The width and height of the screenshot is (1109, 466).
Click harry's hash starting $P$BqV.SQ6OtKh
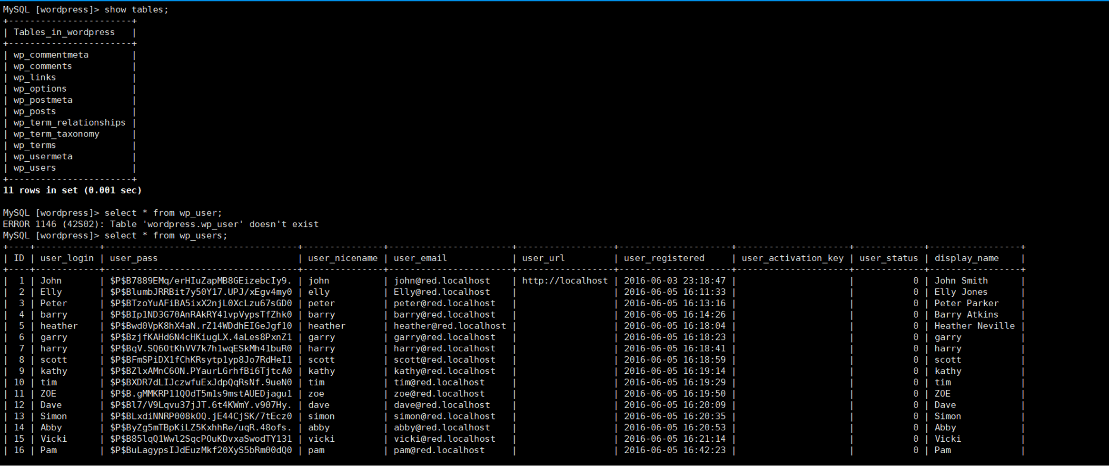(201, 349)
